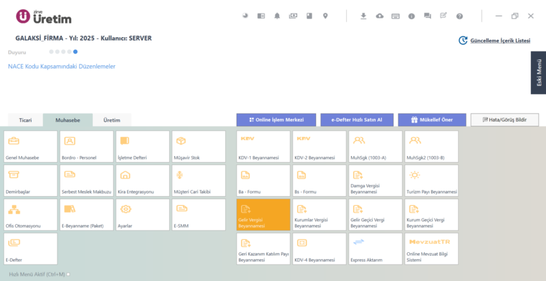Image resolution: width=546 pixels, height=281 pixels.
Task: Select the first announcement pagination dot
Action: 51,52
